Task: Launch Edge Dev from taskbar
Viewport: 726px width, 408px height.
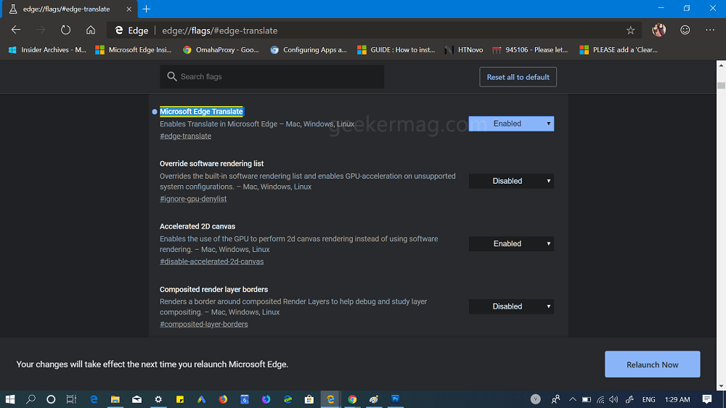Action: point(287,399)
